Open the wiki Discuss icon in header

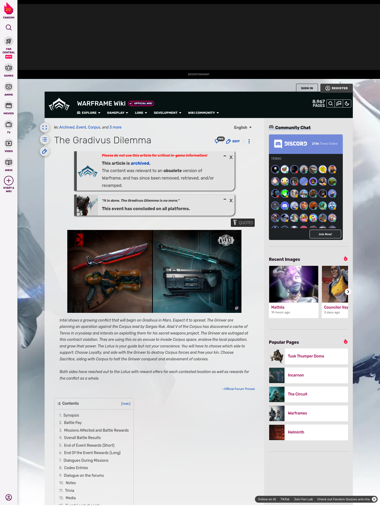[x=339, y=103]
